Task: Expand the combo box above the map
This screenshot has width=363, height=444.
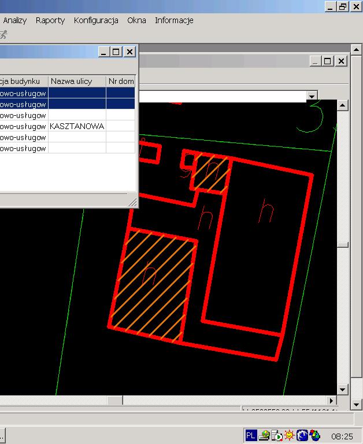Action: [312, 96]
